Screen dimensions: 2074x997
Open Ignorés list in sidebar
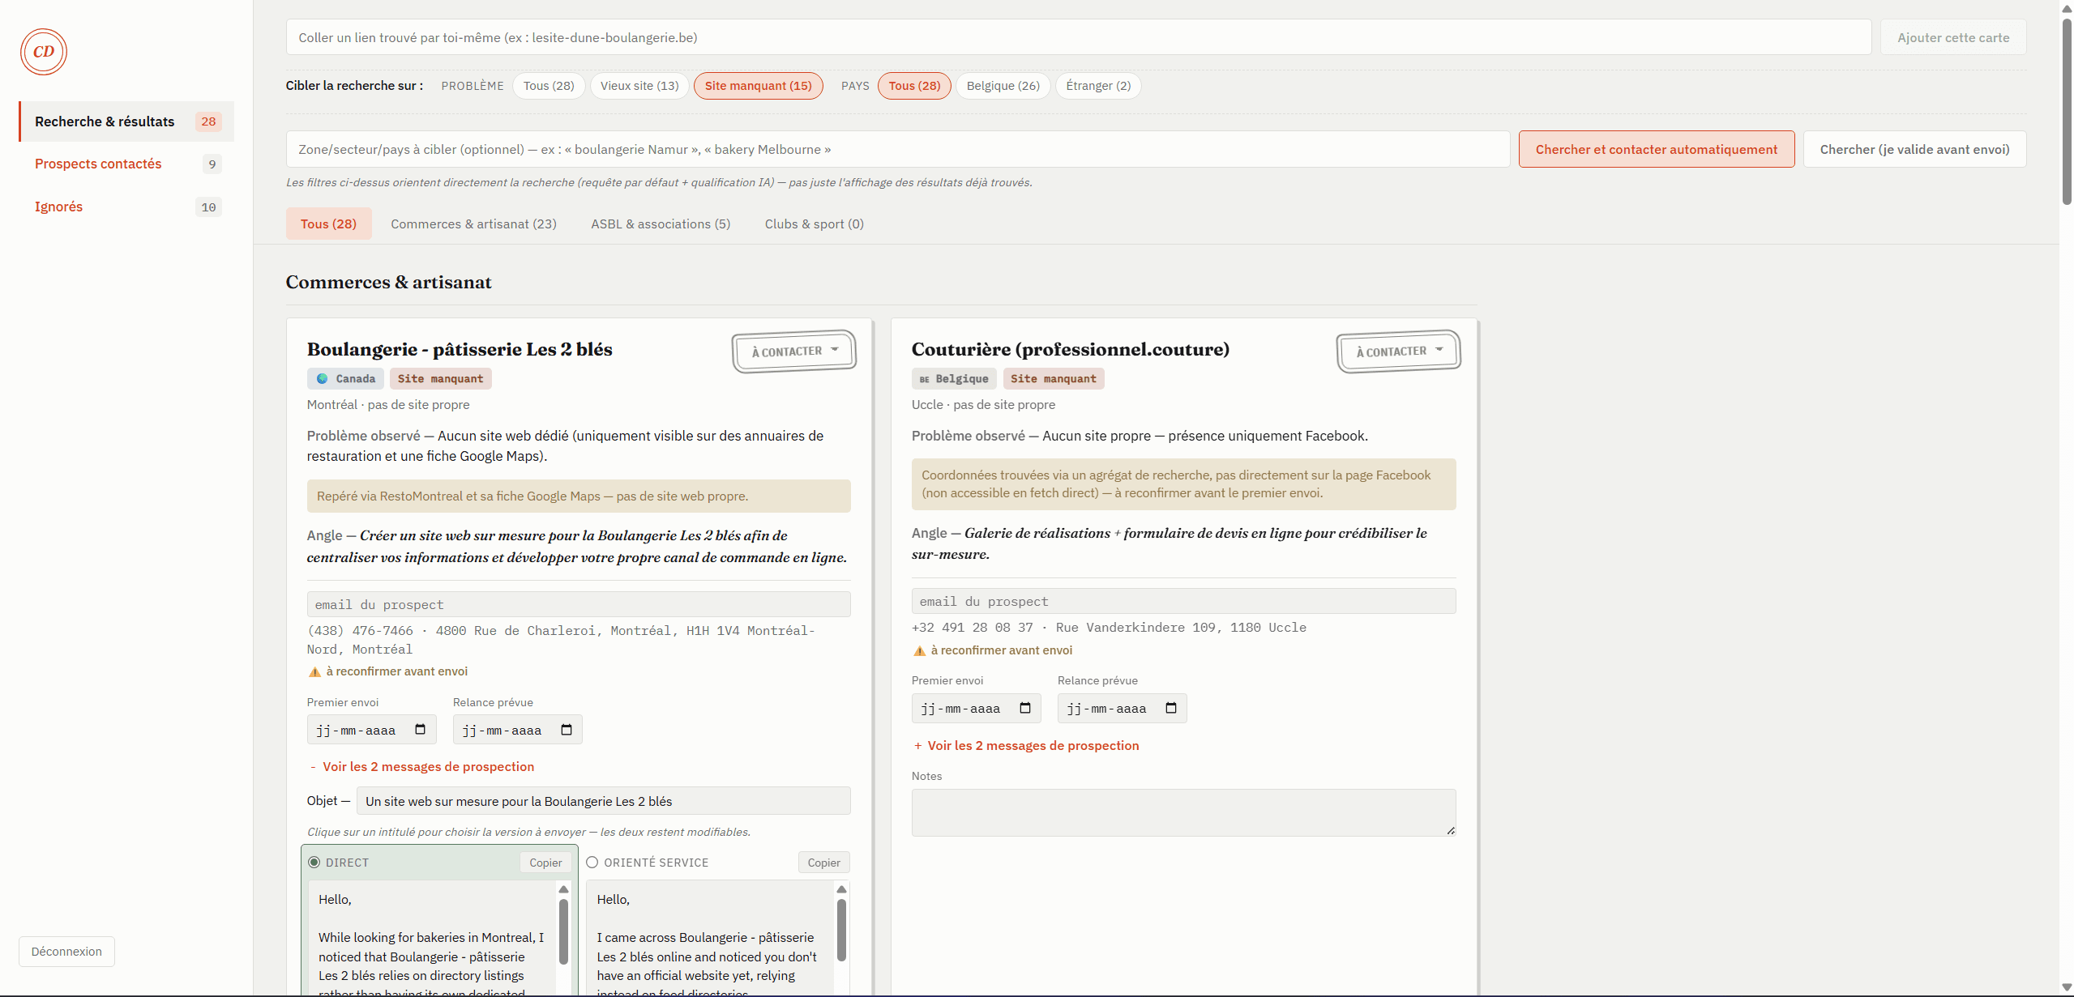click(x=126, y=207)
